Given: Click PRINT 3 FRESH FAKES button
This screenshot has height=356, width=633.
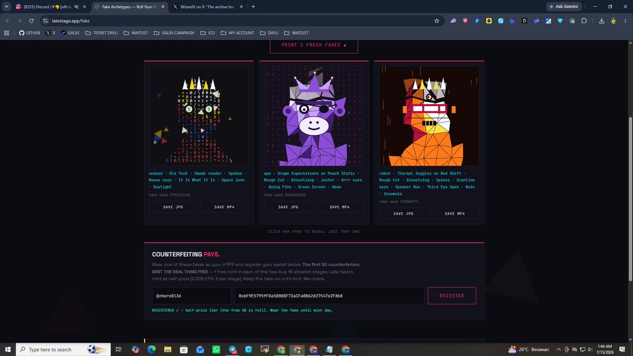Looking at the screenshot, I should [x=314, y=45].
